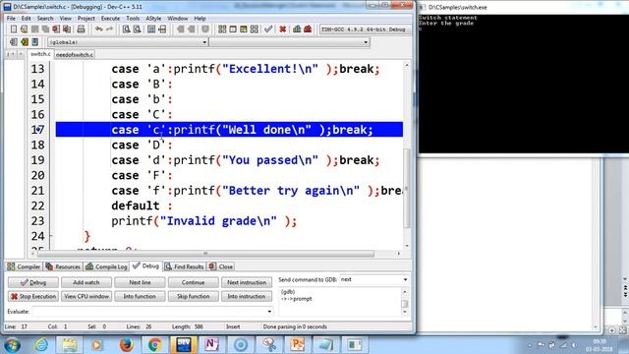Open the Find Results tab
629x354 pixels.
[184, 266]
